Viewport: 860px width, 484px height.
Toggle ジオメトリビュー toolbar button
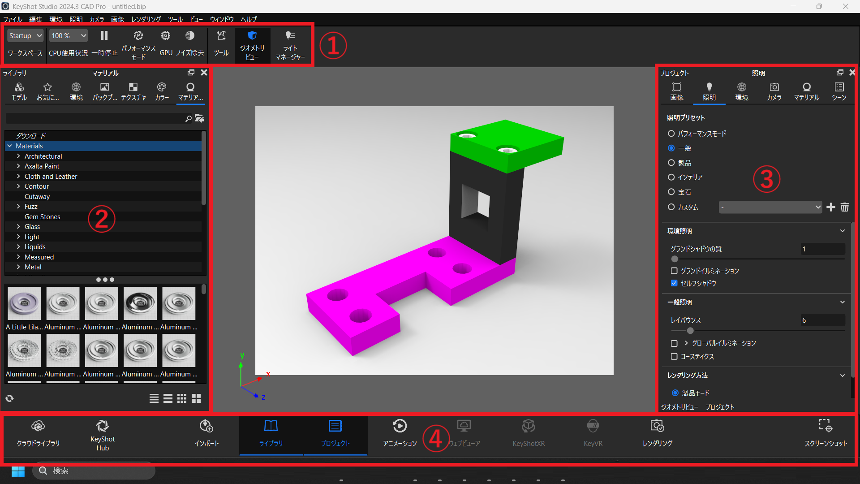tap(252, 45)
